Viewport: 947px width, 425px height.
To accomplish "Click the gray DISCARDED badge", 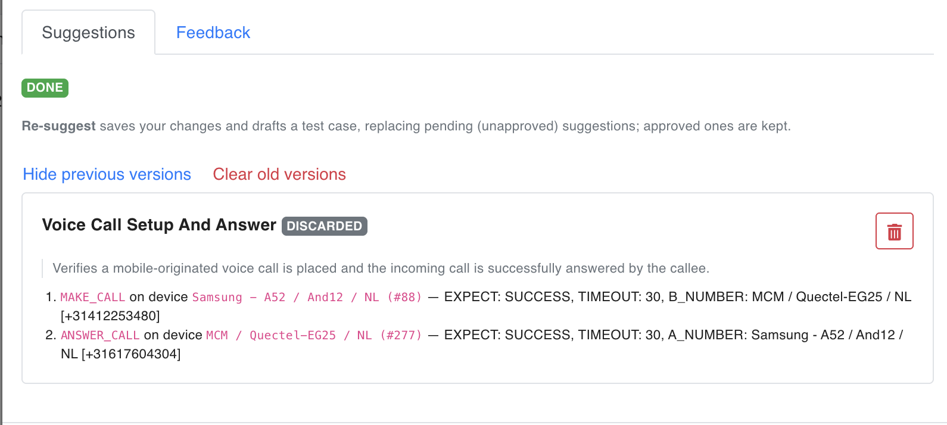I will point(325,226).
